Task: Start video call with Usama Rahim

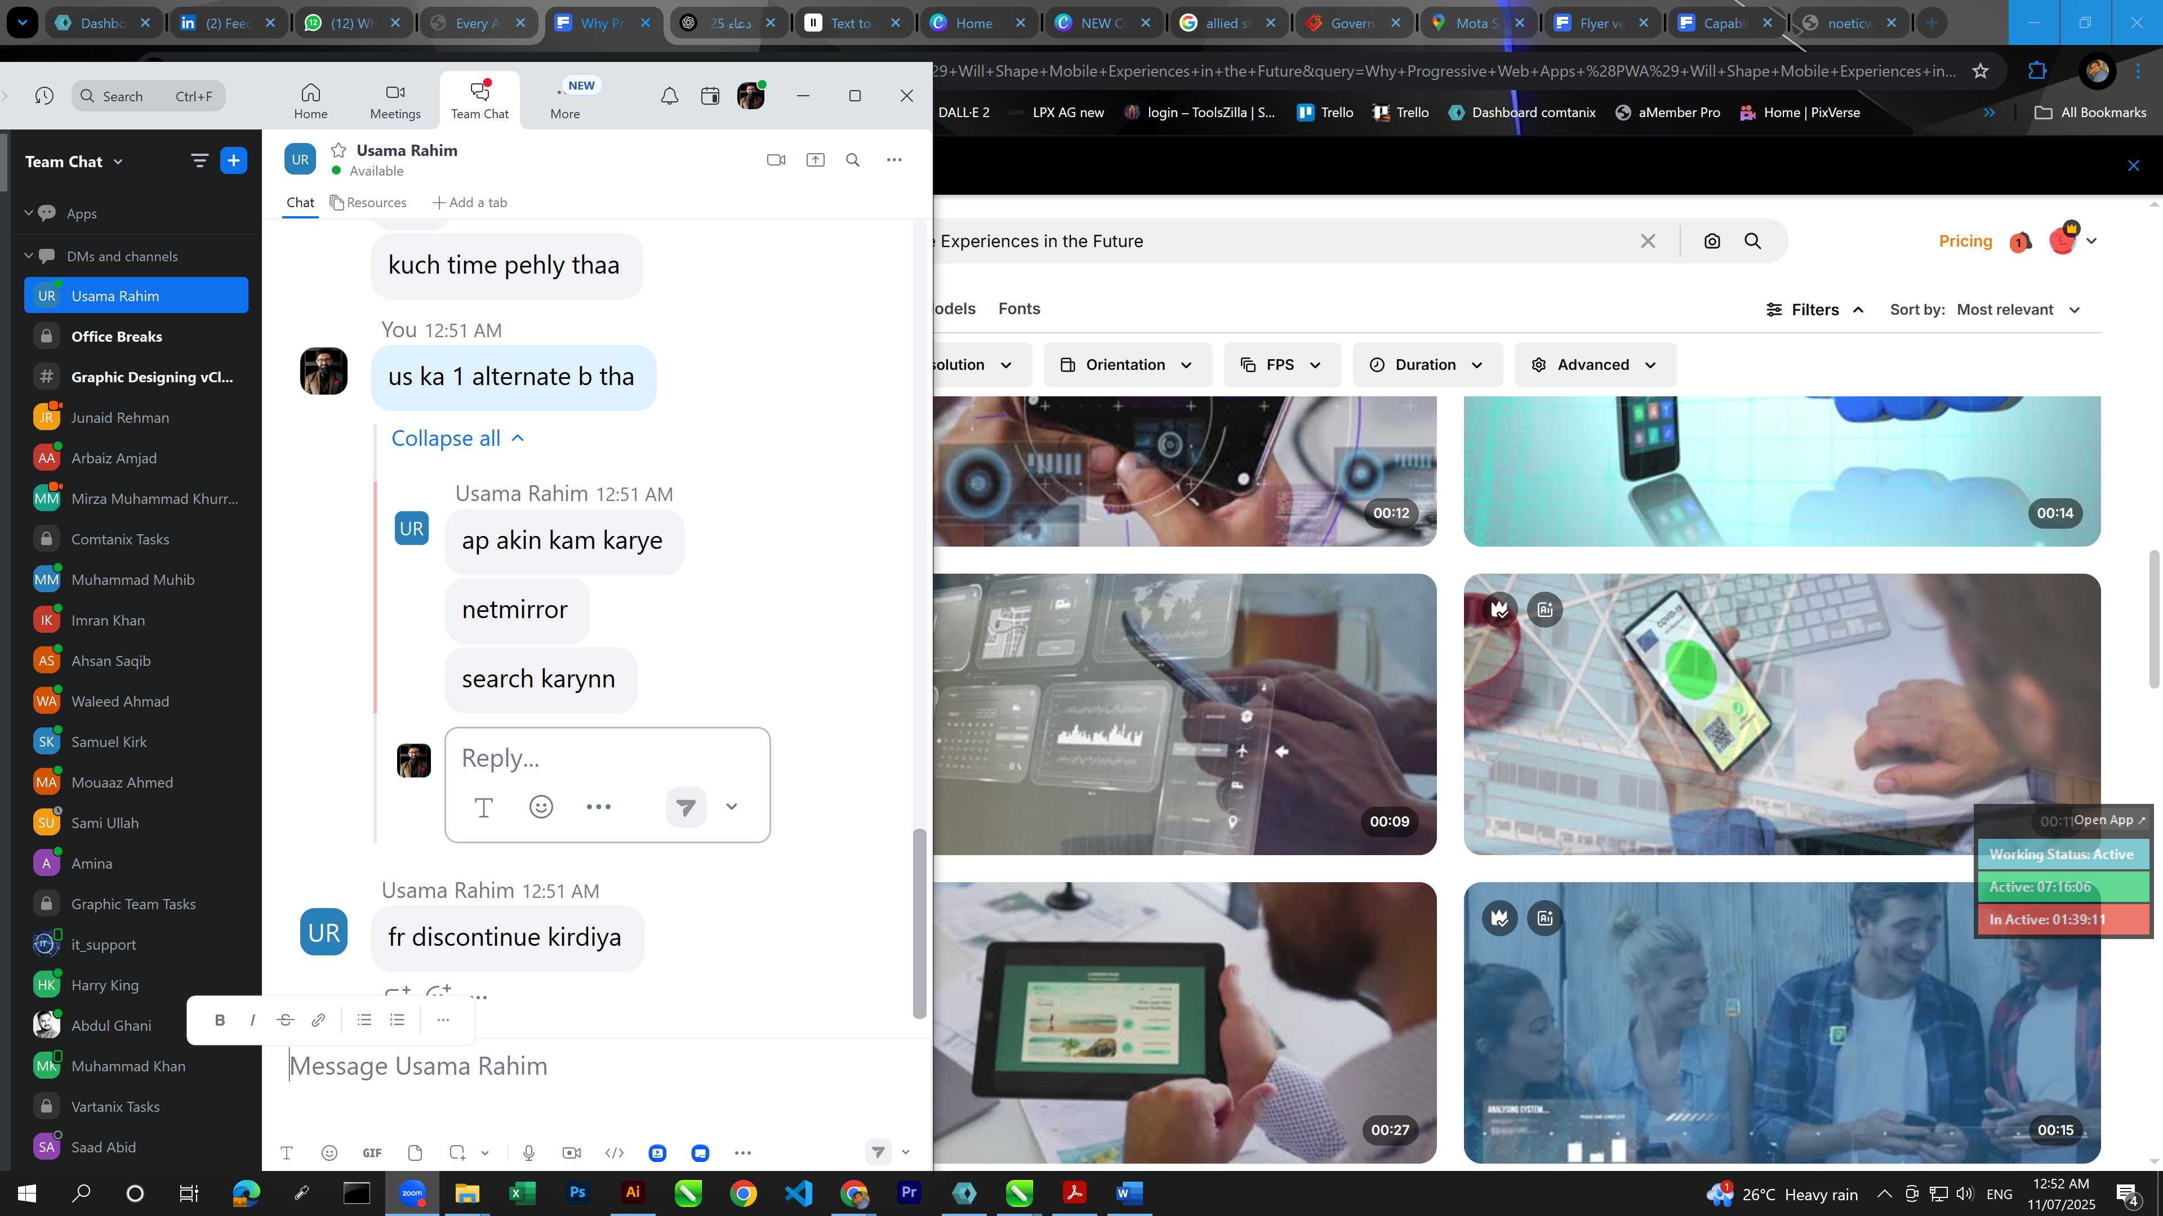Action: pos(776,159)
